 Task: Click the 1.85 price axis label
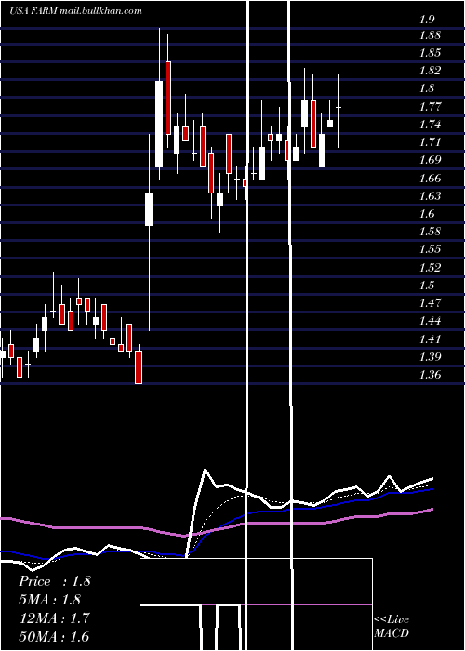pos(430,53)
